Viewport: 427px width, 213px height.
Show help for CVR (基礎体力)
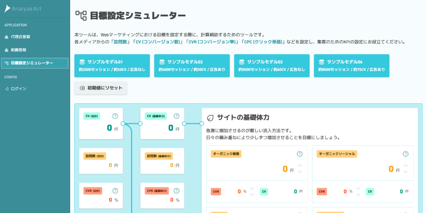tap(177, 191)
